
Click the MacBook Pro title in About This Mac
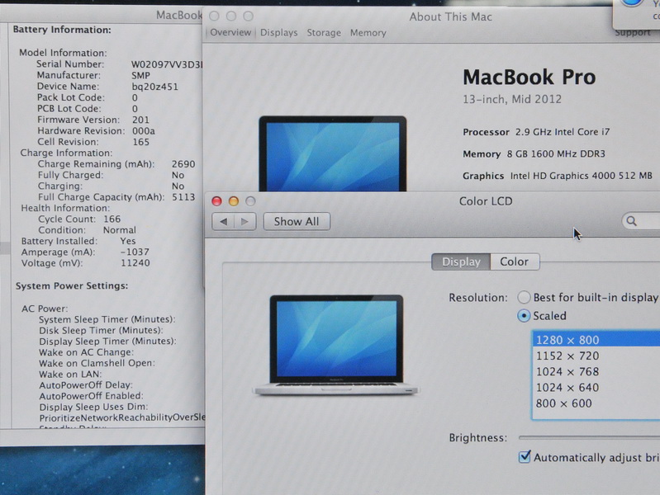click(529, 78)
